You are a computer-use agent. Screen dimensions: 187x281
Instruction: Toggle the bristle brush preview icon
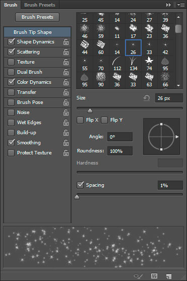(138, 276)
